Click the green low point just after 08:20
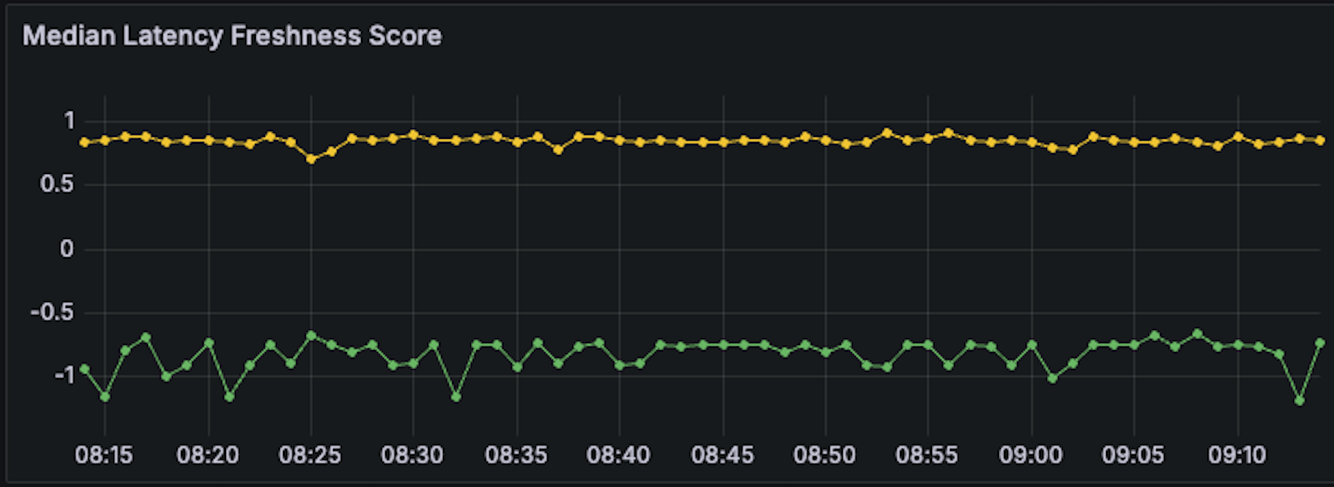This screenshot has height=487, width=1334. (229, 397)
